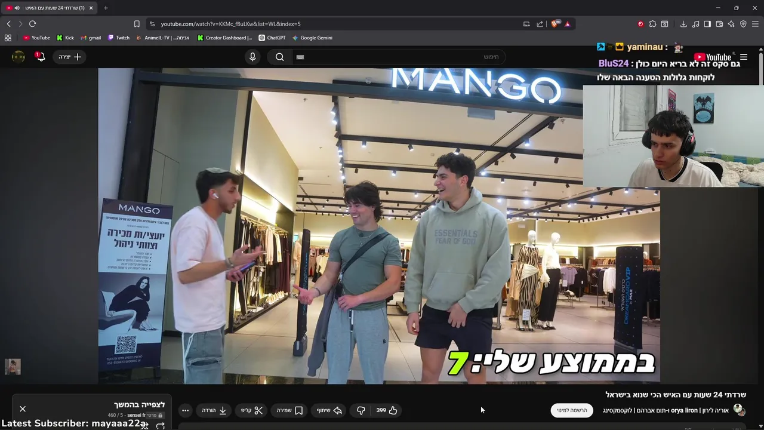
Task: Click the YouTube URL address field
Action: coord(334,24)
